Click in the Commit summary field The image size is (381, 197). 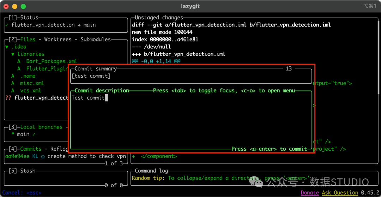pyautogui.click(x=191, y=76)
